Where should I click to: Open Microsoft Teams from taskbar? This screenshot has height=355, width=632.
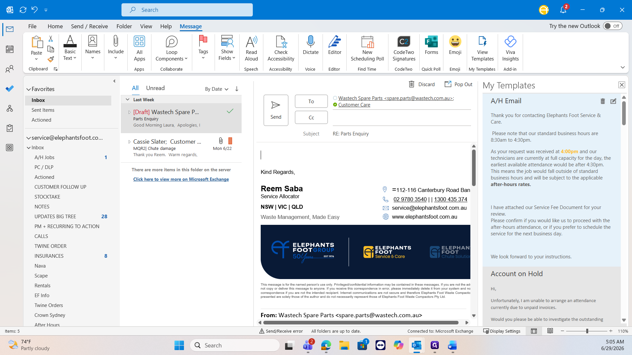[308, 345]
